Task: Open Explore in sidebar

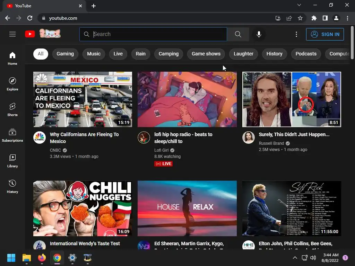Action: pos(12,84)
